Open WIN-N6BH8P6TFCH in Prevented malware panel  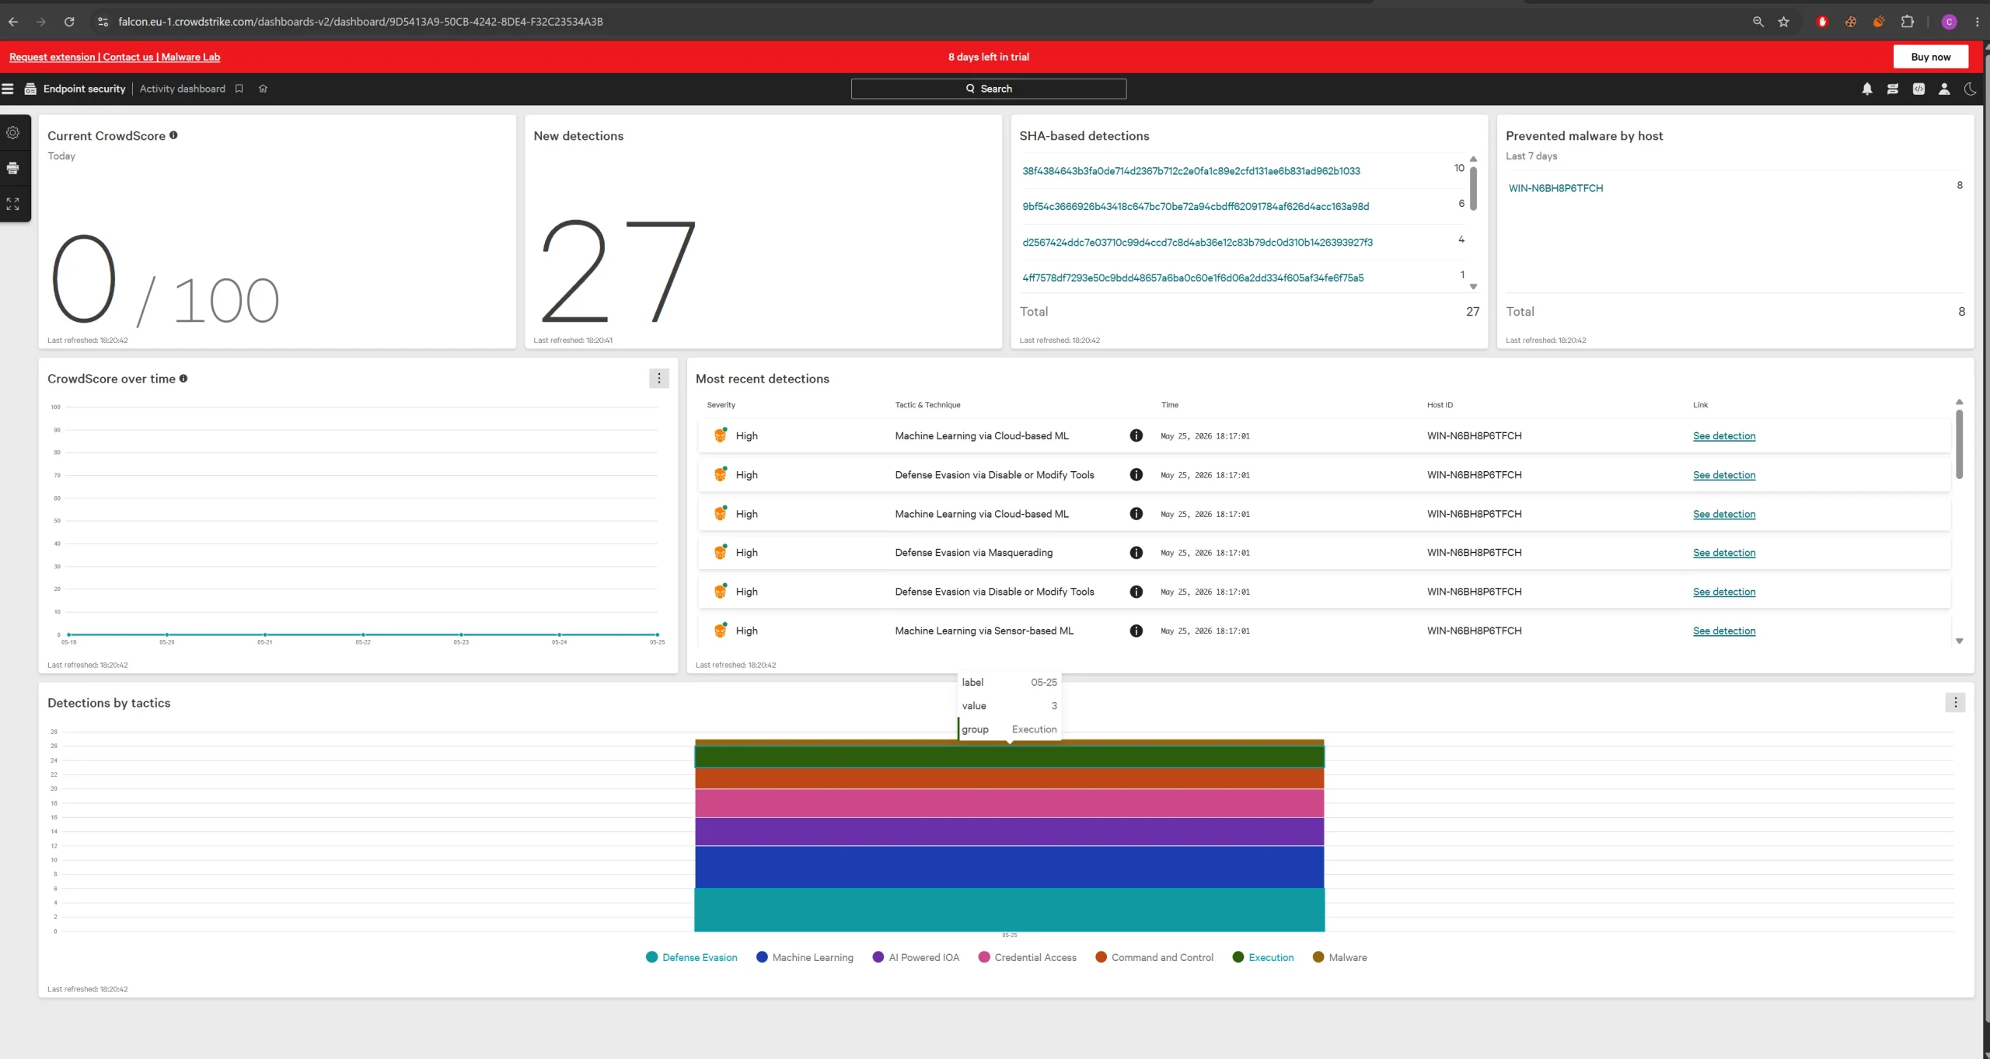pos(1555,188)
